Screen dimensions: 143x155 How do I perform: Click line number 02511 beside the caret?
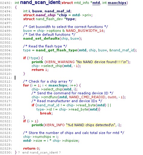tap(6, 78)
